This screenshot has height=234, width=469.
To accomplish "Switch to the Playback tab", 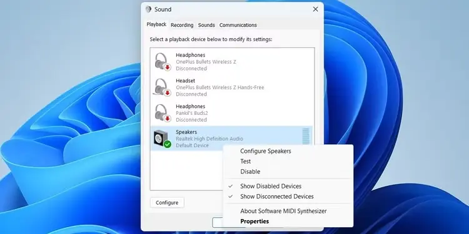I will (156, 25).
